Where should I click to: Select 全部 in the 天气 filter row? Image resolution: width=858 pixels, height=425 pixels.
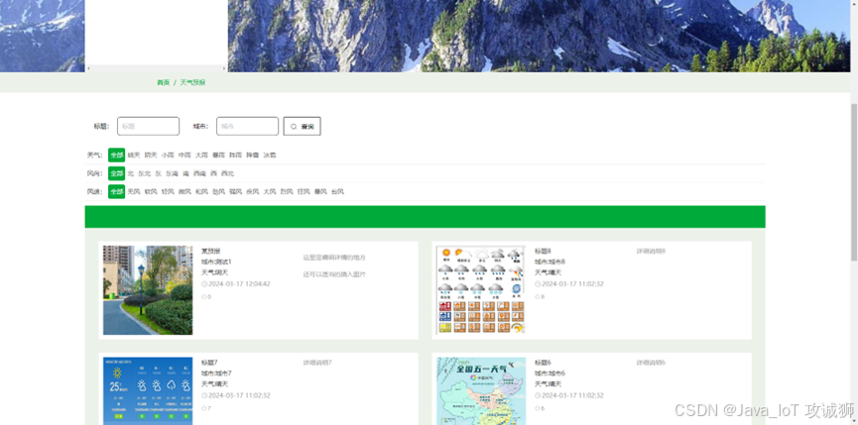pos(117,156)
